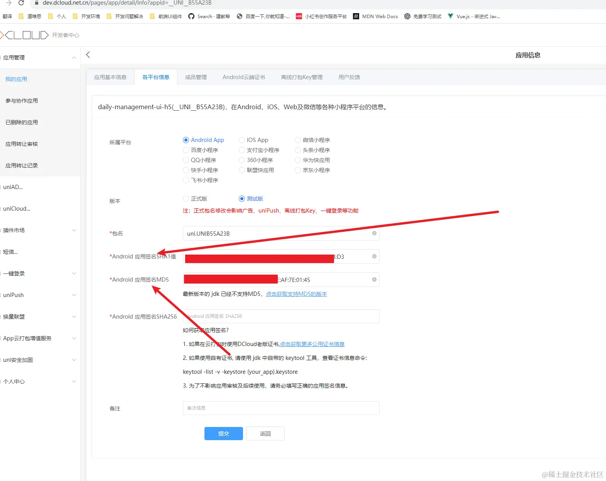Image resolution: width=606 pixels, height=481 pixels.
Task: Click the 返回 button
Action: pos(265,434)
